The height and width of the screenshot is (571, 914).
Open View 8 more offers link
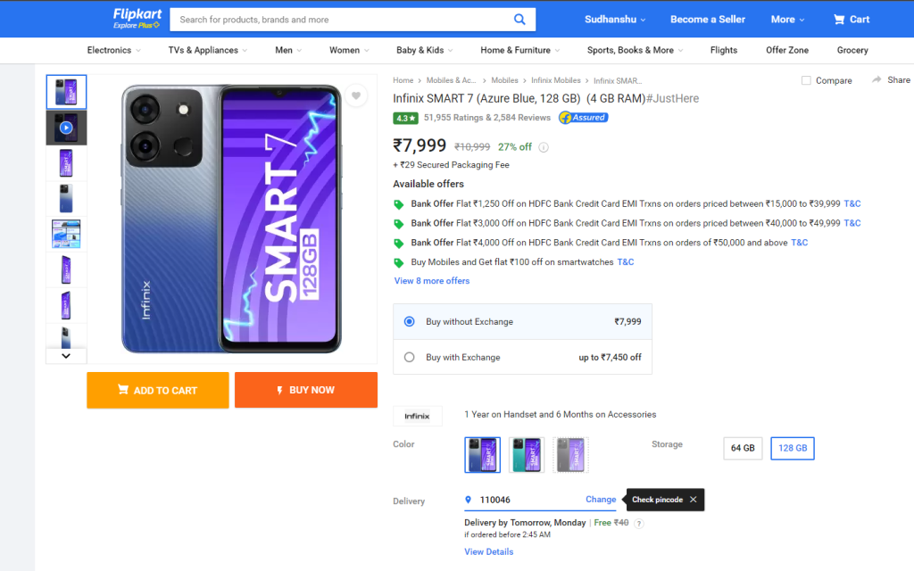pyautogui.click(x=431, y=280)
